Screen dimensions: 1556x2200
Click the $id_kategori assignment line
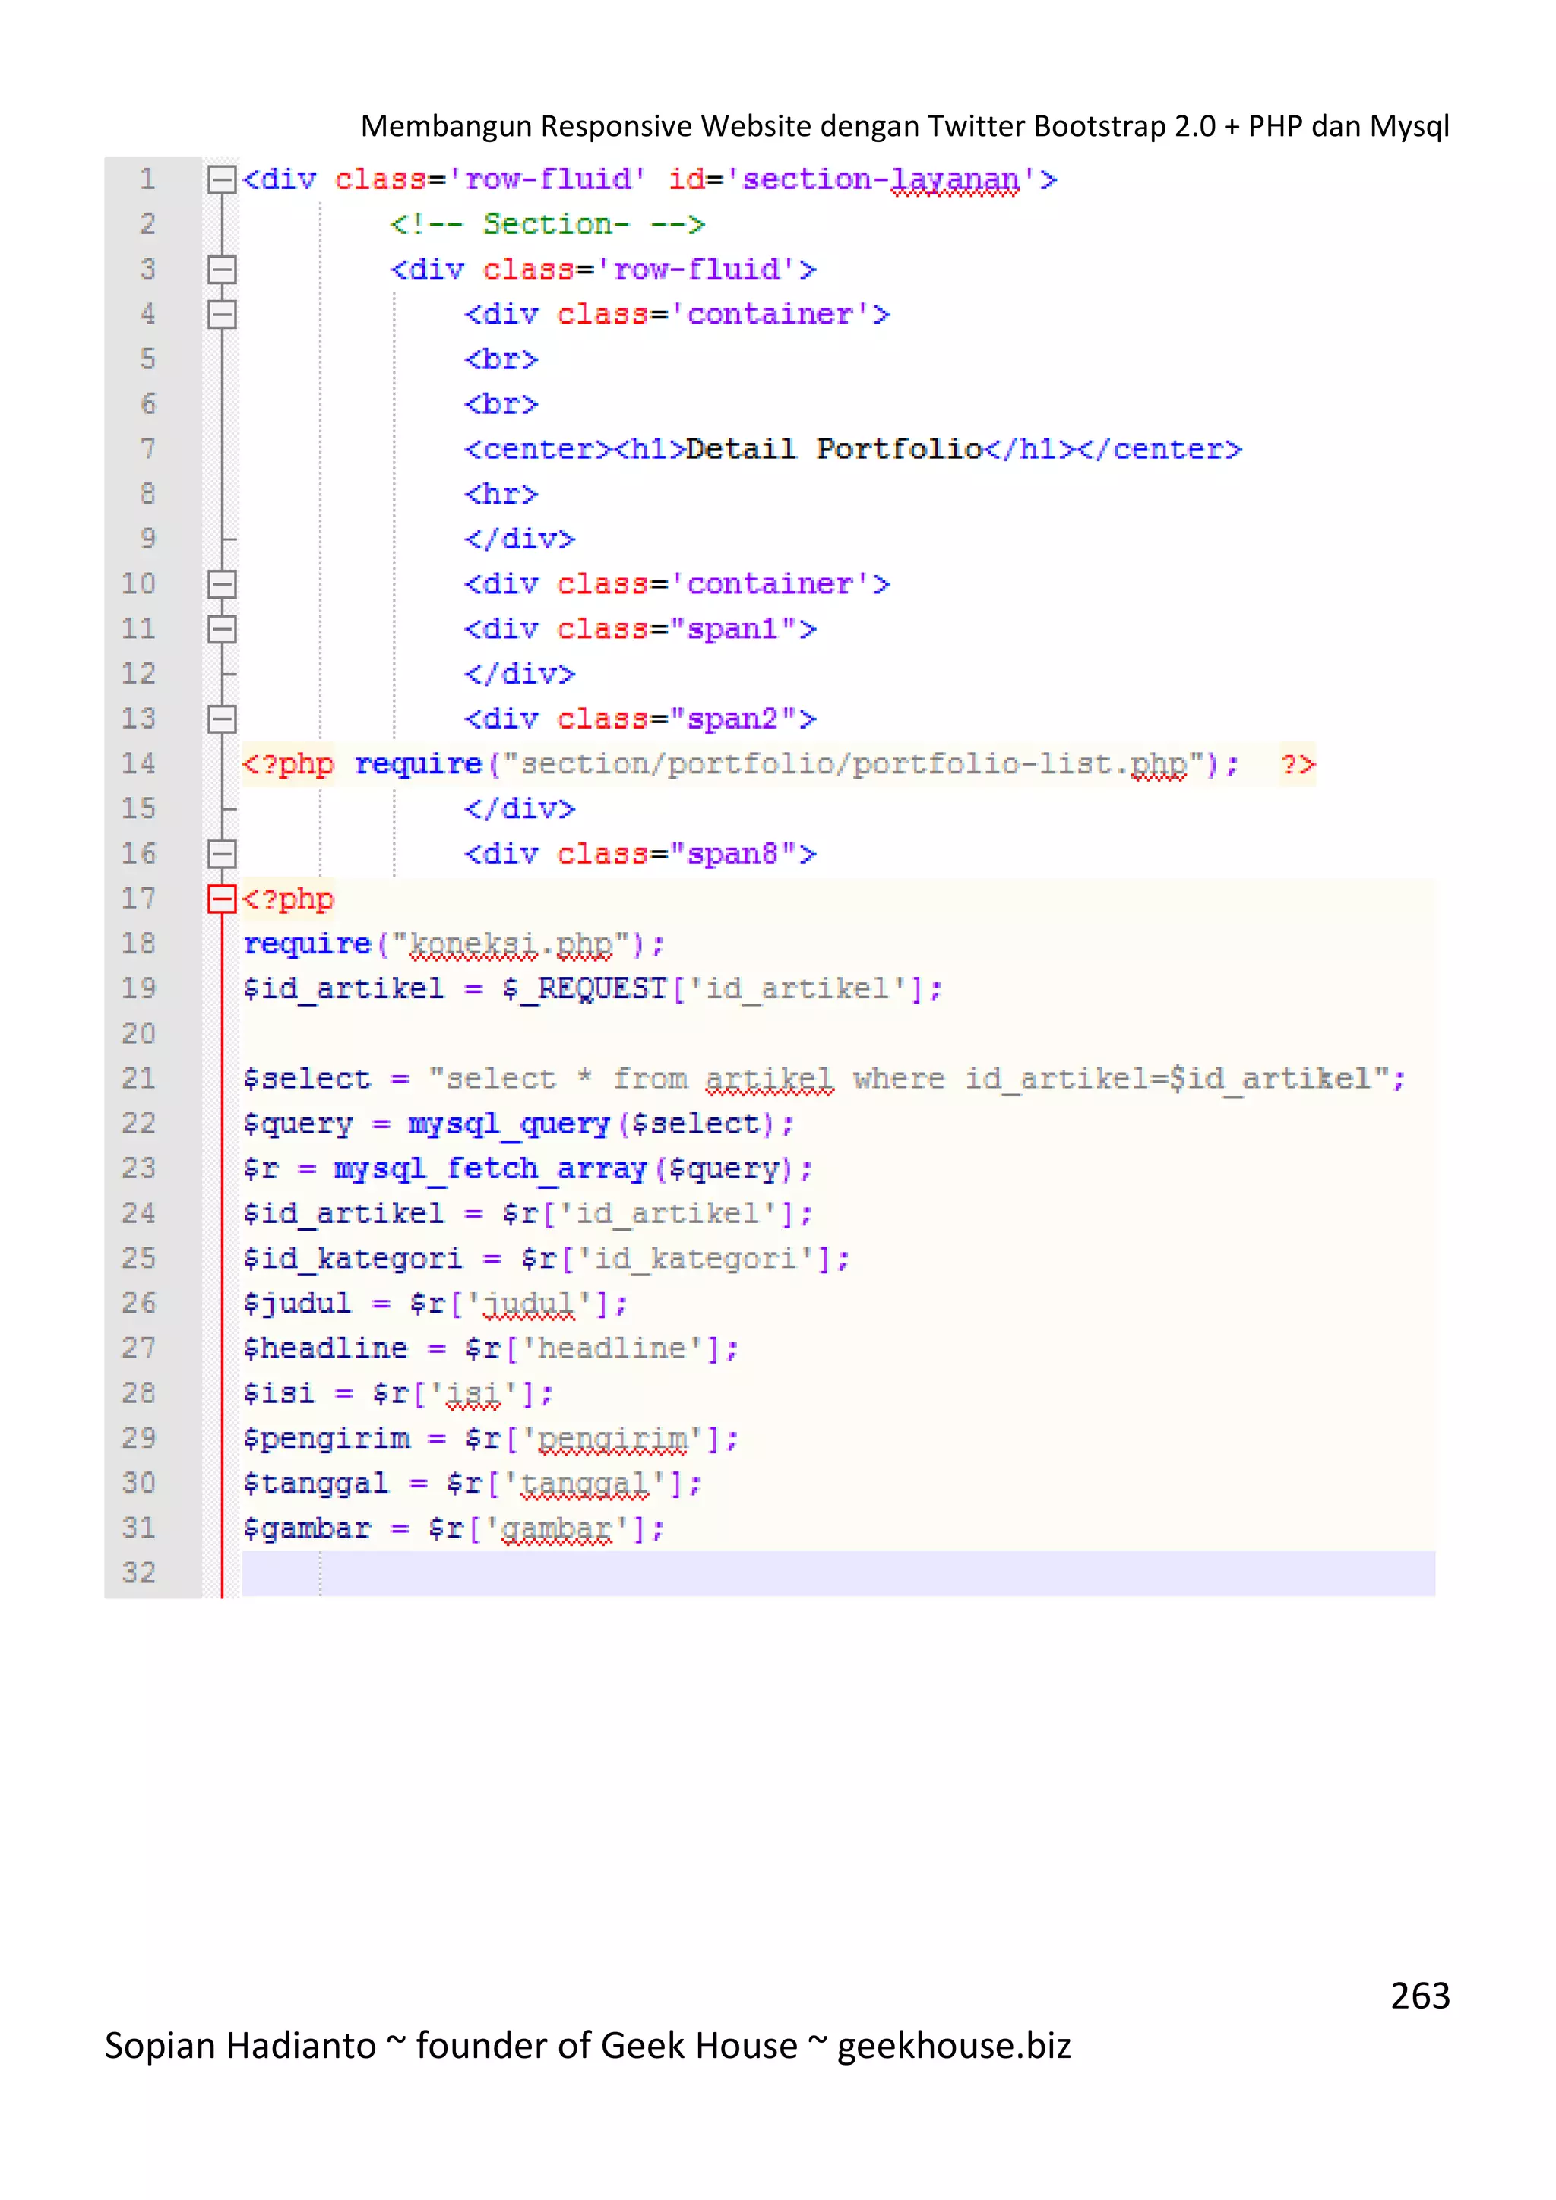coord(546,1259)
